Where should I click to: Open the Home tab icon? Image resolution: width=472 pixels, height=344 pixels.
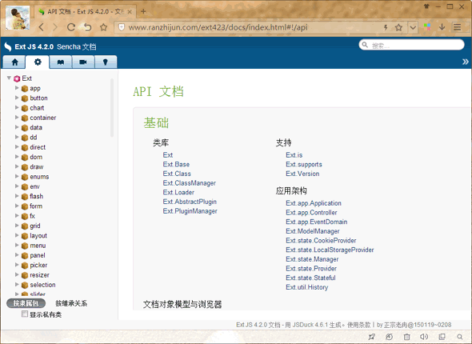click(14, 62)
